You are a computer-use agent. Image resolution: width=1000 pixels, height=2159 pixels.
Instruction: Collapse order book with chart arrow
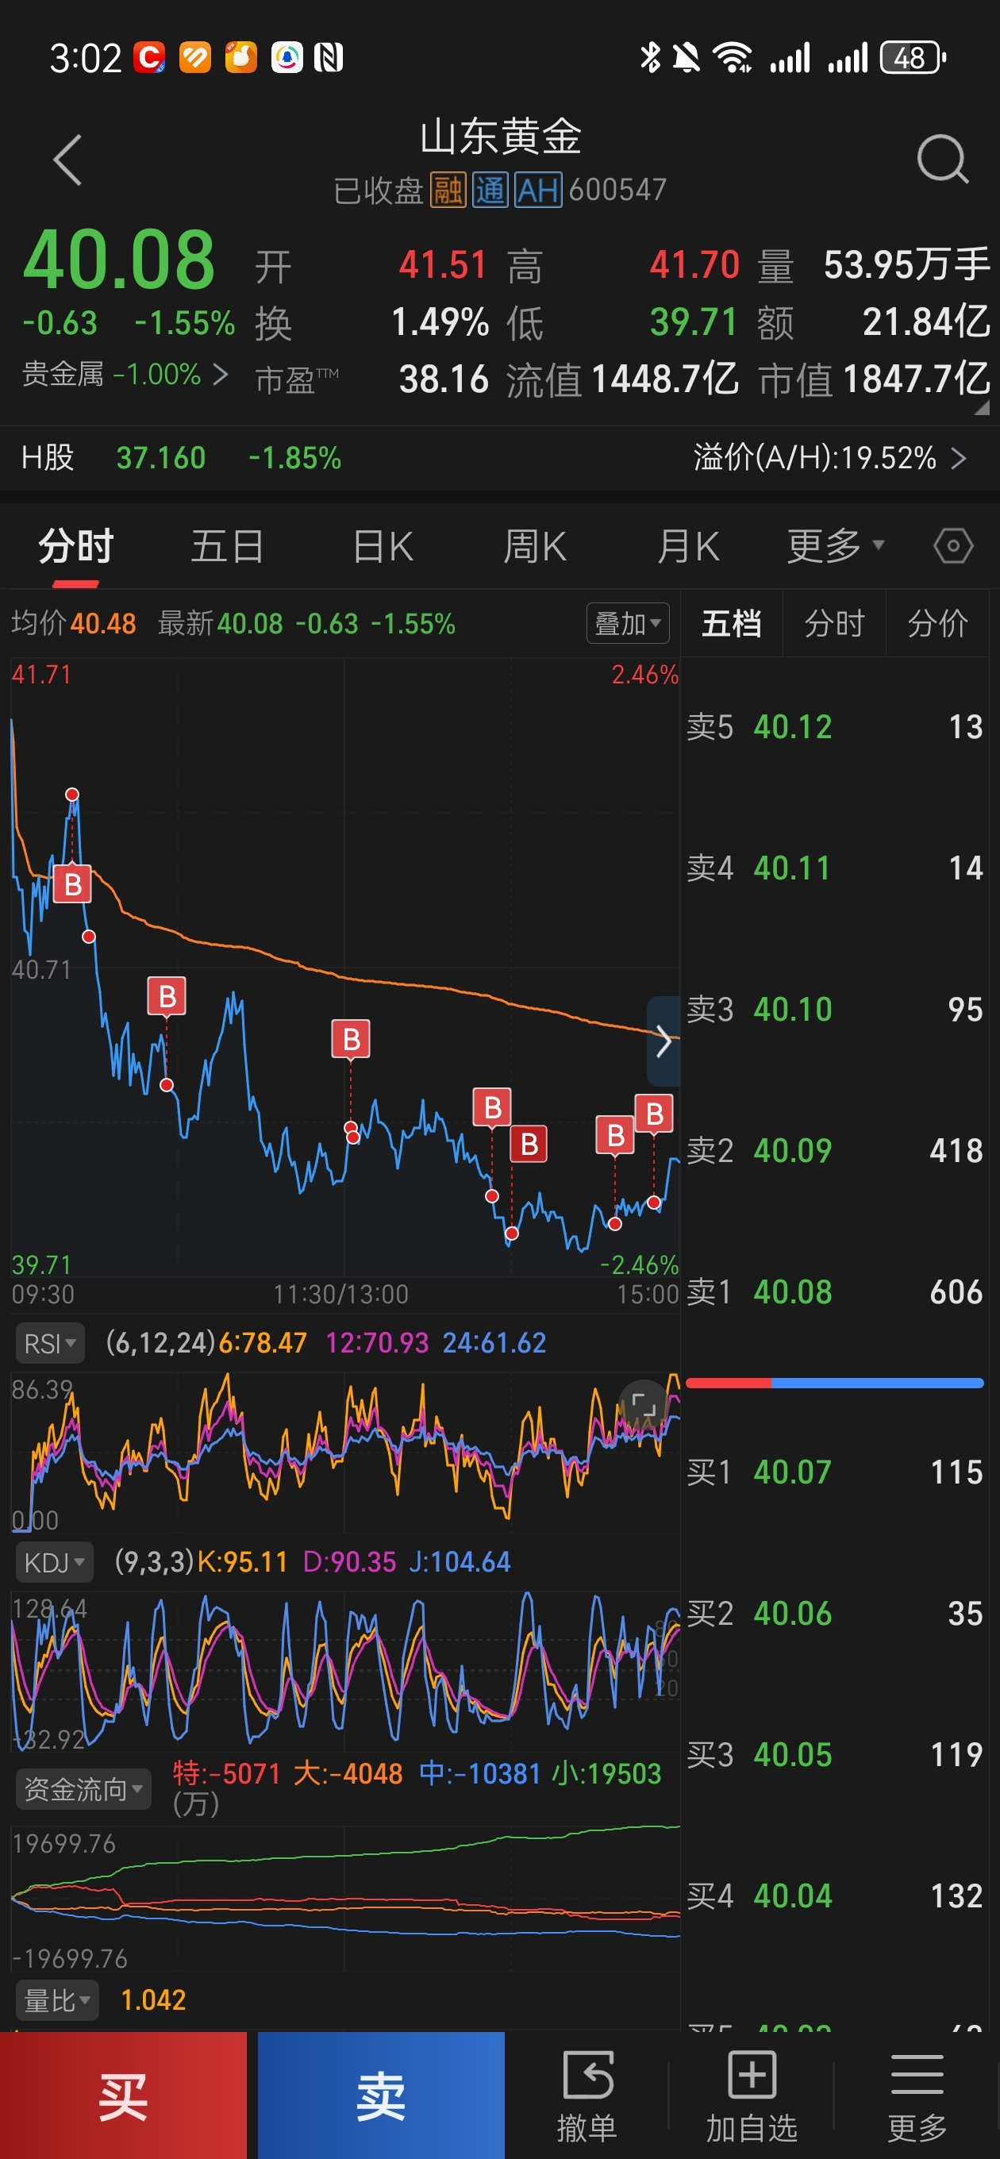tap(663, 1041)
